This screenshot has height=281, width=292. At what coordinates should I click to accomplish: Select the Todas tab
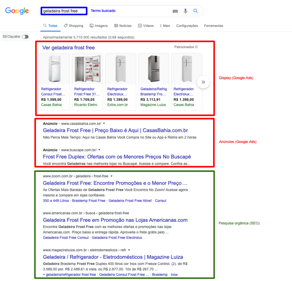pos(50,26)
